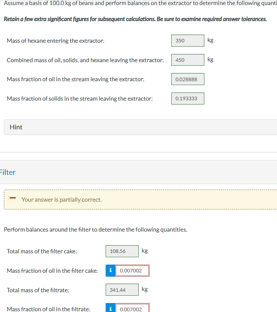Click 'Mass of hexane entering the extractor' label
277x312 pixels.
[56, 41]
